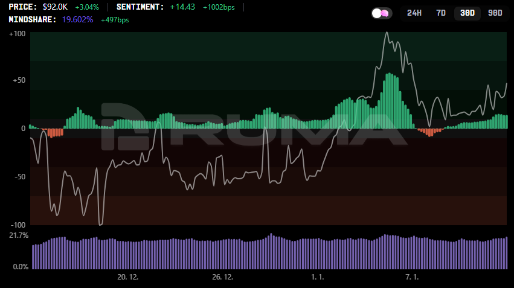
Task: Click the 1. 1. date label
Action: click(317, 277)
